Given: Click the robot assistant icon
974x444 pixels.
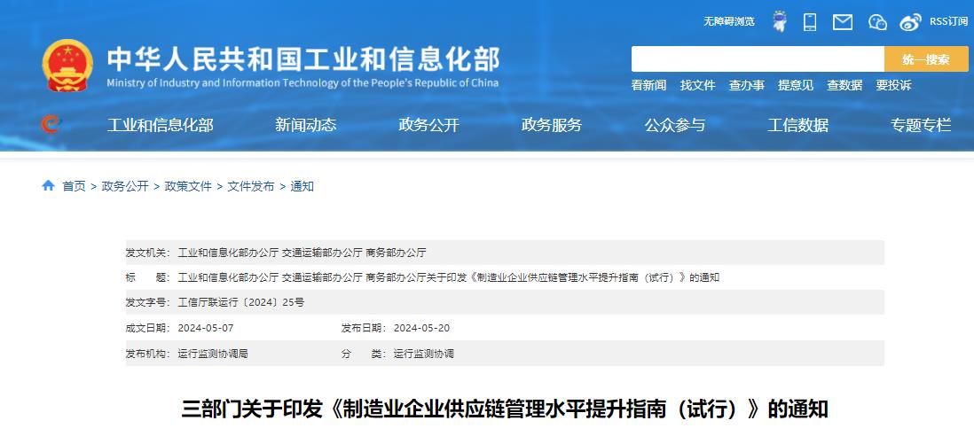Looking at the screenshot, I should pos(779,21).
